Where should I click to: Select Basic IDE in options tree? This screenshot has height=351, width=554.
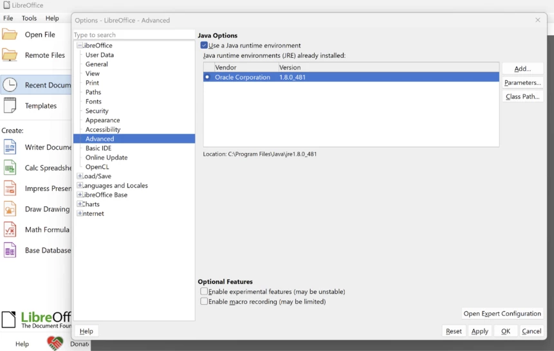pyautogui.click(x=98, y=148)
